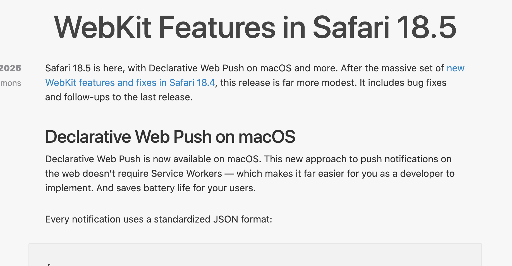Click the partially visible '2025' publish date
512x266 pixels.
click(11, 68)
